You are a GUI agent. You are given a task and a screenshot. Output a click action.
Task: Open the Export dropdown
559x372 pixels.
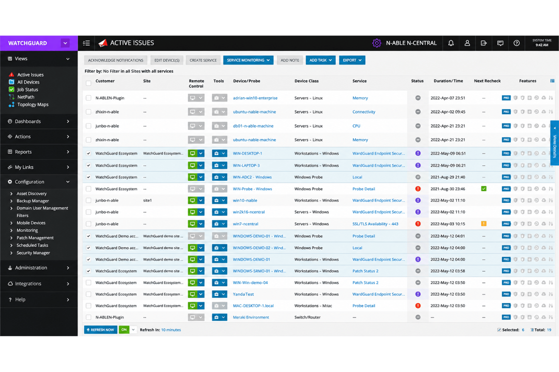pos(352,60)
